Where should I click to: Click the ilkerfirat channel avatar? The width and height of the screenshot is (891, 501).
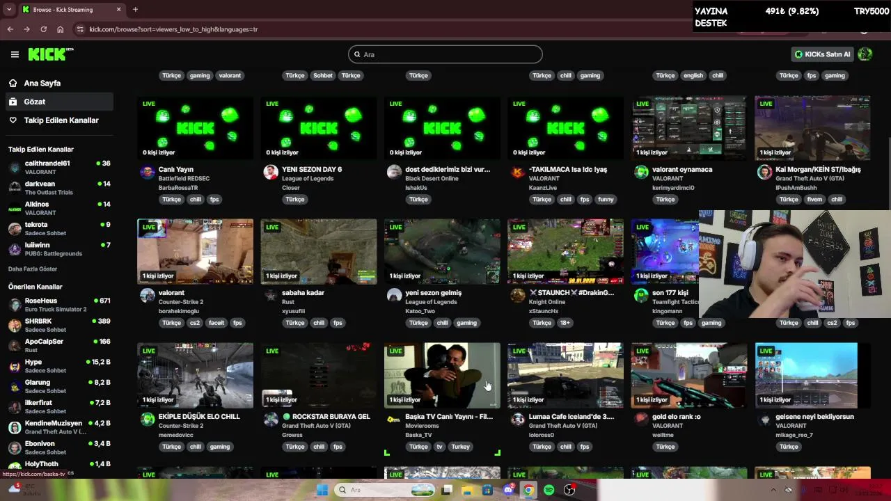(x=15, y=406)
